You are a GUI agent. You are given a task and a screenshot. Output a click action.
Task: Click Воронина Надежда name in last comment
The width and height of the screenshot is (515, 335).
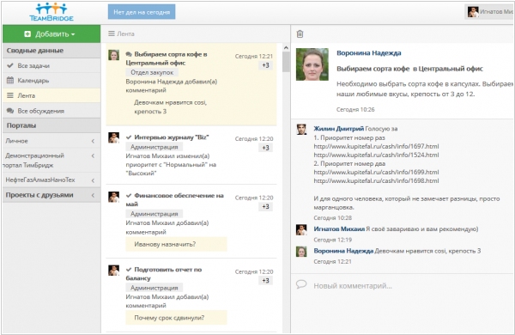pos(343,251)
